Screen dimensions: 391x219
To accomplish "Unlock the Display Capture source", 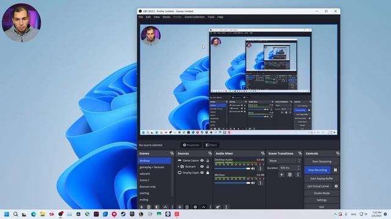I will (208, 173).
